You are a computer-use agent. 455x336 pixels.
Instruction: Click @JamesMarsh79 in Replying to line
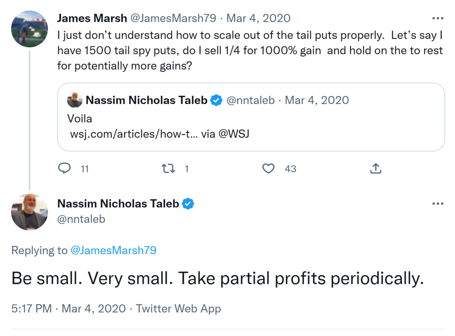(113, 250)
